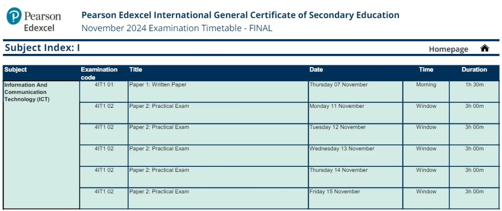Select the 4IT1 01 examination code cell
Image resolution: width=502 pixels, height=211 pixels.
pyautogui.click(x=104, y=92)
